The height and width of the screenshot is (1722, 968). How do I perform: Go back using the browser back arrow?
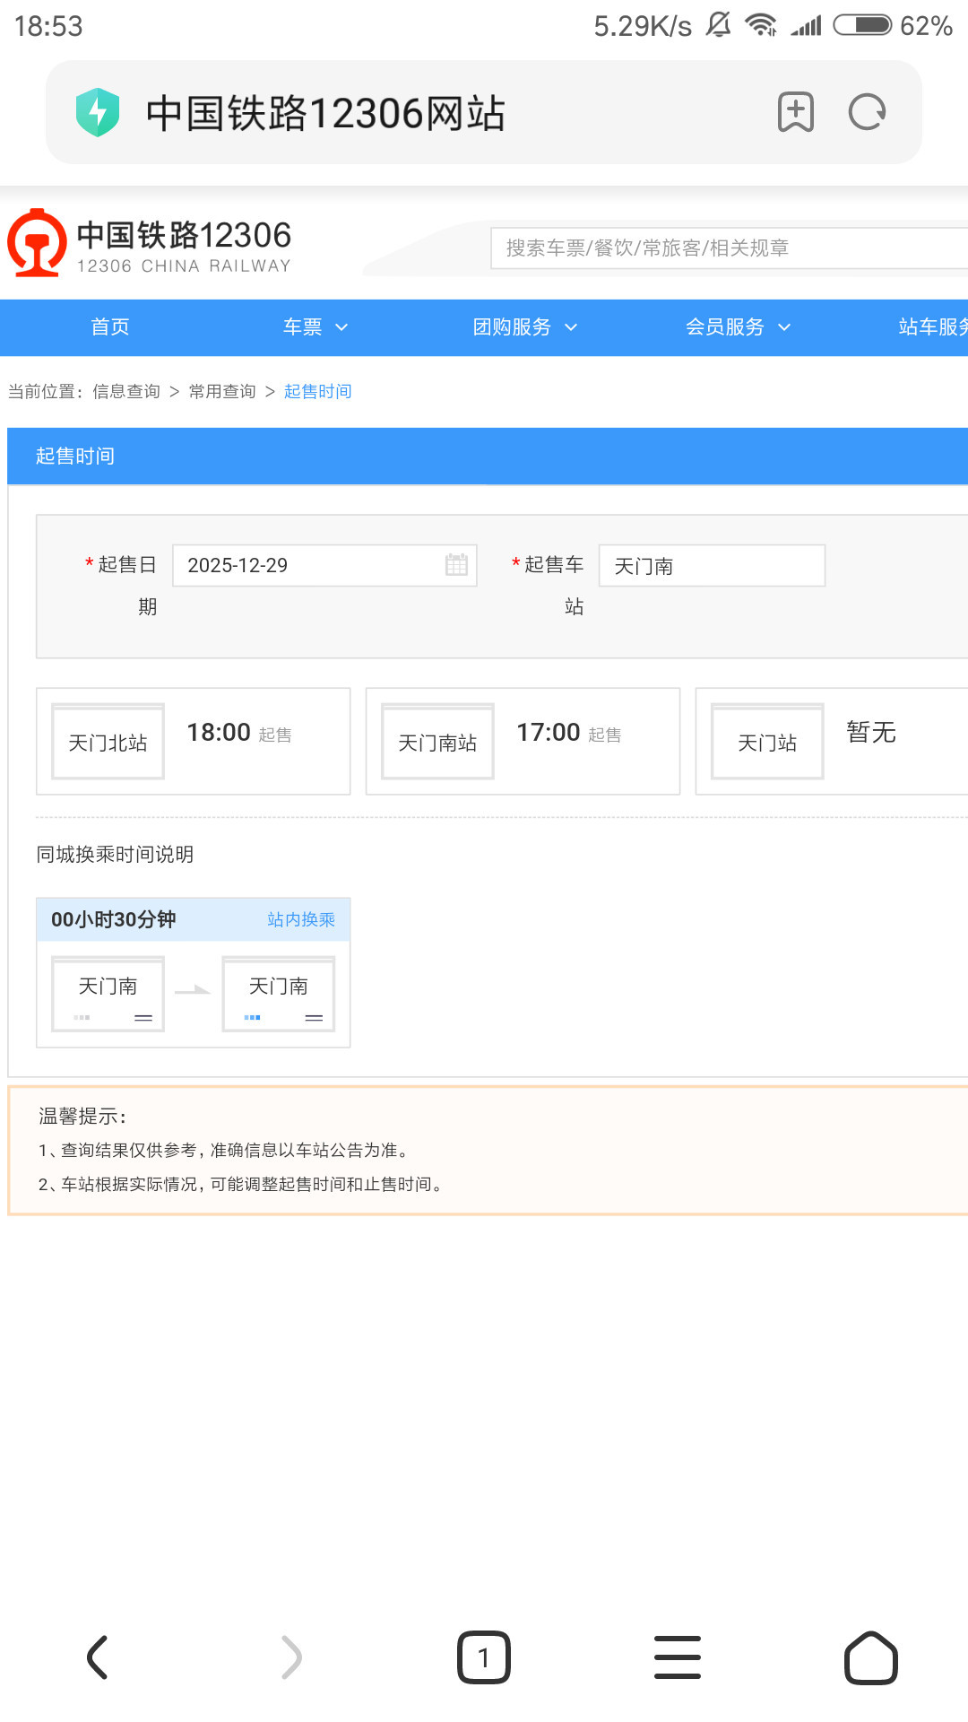(x=98, y=1657)
